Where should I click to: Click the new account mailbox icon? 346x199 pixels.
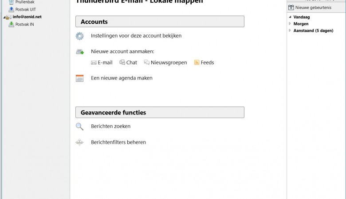(80, 52)
